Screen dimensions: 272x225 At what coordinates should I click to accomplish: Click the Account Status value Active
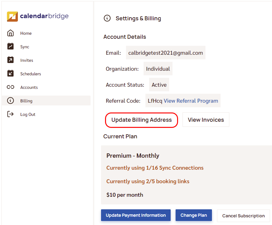pyautogui.click(x=159, y=85)
